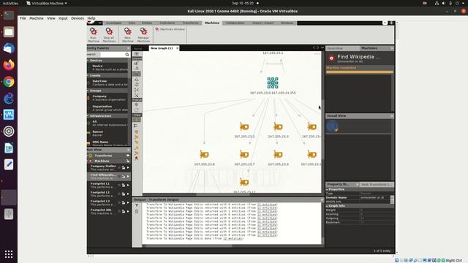Run the Company Stalker machine arrow
The image size is (468, 263).
click(128, 168)
